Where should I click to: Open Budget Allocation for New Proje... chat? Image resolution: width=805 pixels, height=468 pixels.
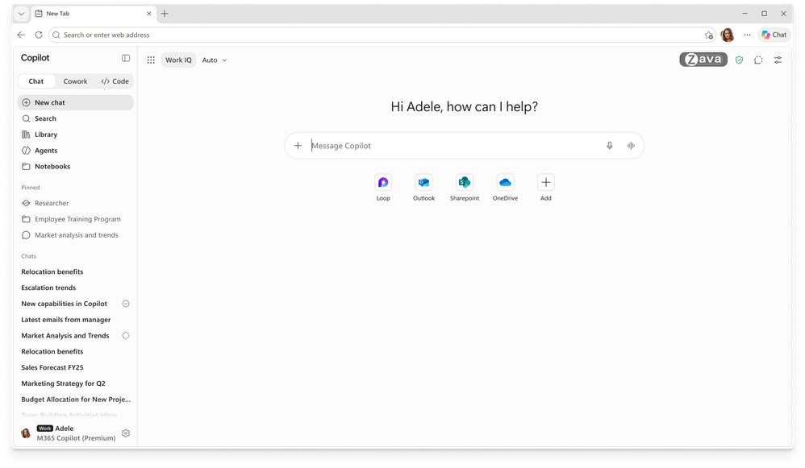pyautogui.click(x=76, y=399)
